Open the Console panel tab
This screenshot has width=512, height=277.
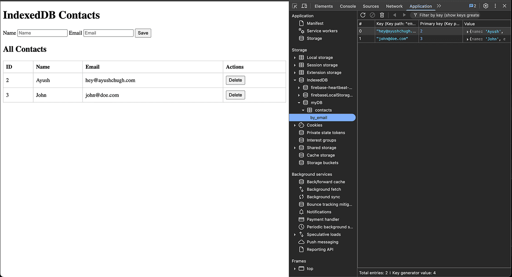[x=348, y=6]
